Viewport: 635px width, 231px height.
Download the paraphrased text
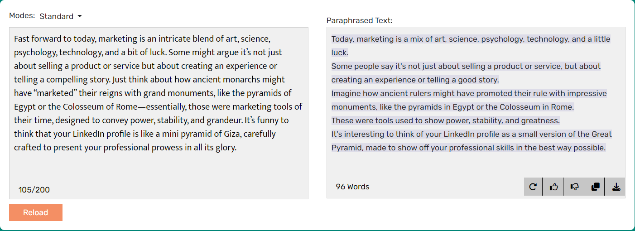point(616,187)
